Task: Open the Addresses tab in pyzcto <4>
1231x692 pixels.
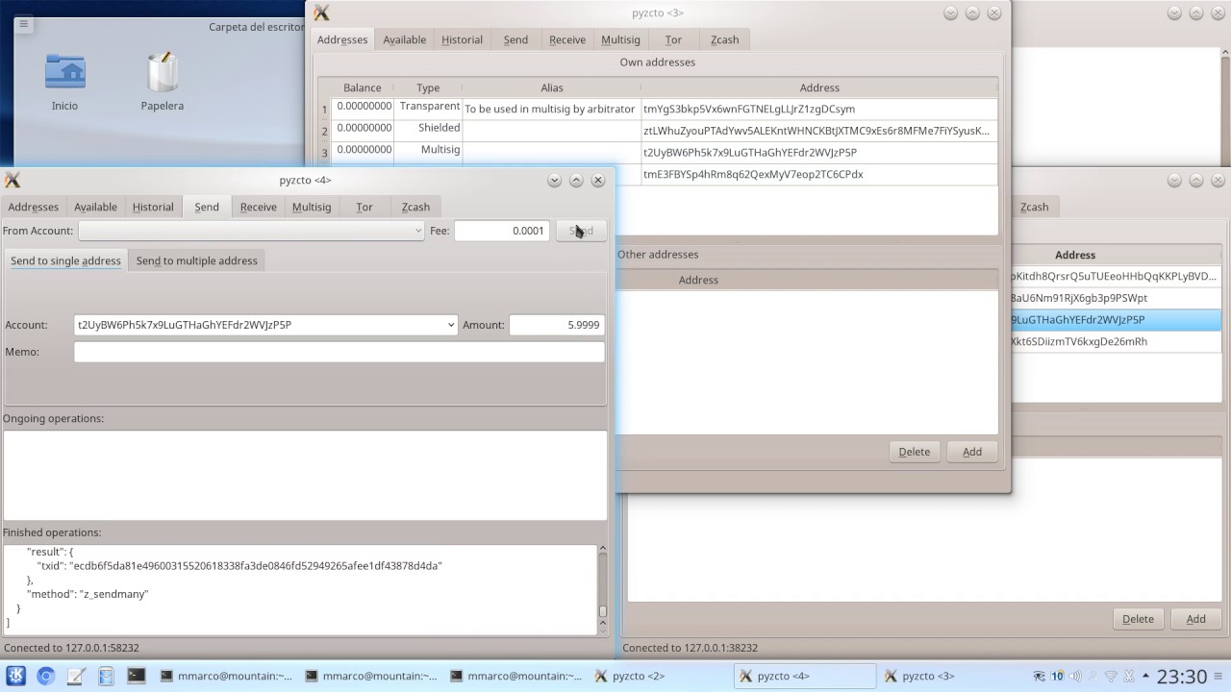Action: (x=34, y=207)
